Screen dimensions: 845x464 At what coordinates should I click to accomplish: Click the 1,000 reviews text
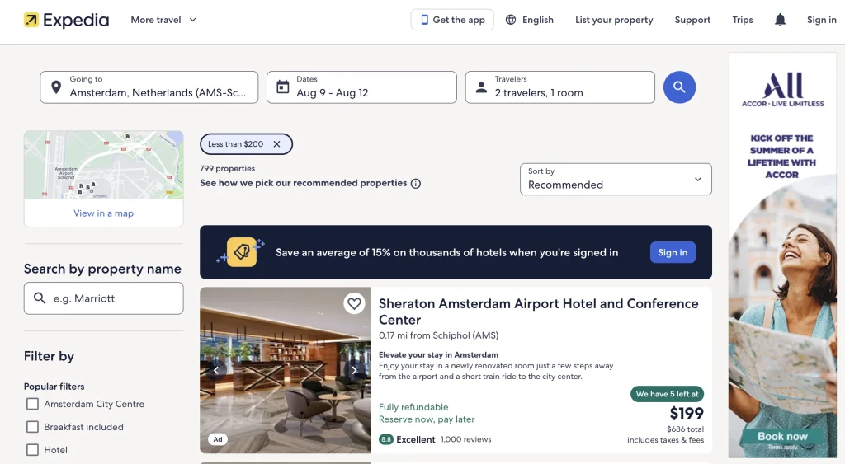pyautogui.click(x=466, y=439)
